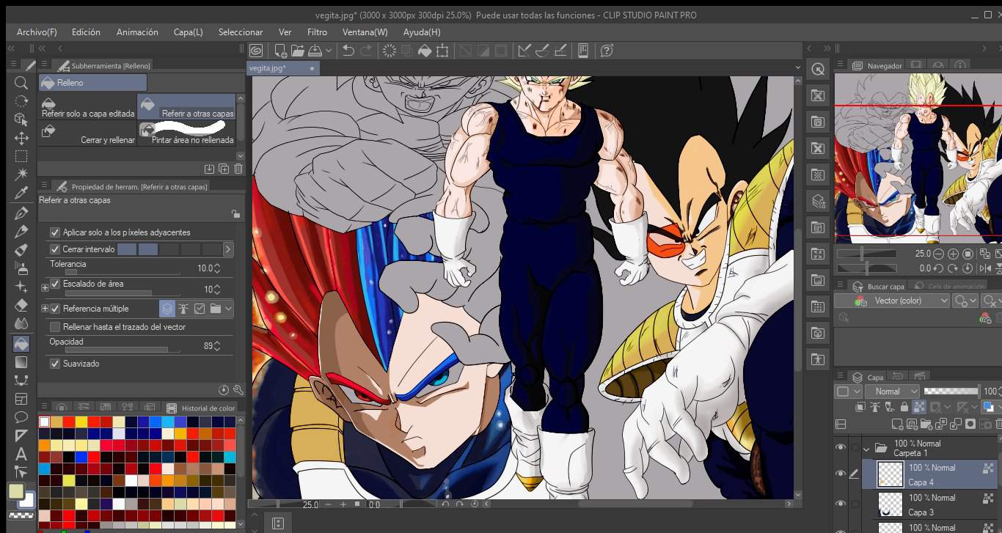Adjust the layer opacity slider
Screen dimensions: 1002x533
(x=951, y=392)
